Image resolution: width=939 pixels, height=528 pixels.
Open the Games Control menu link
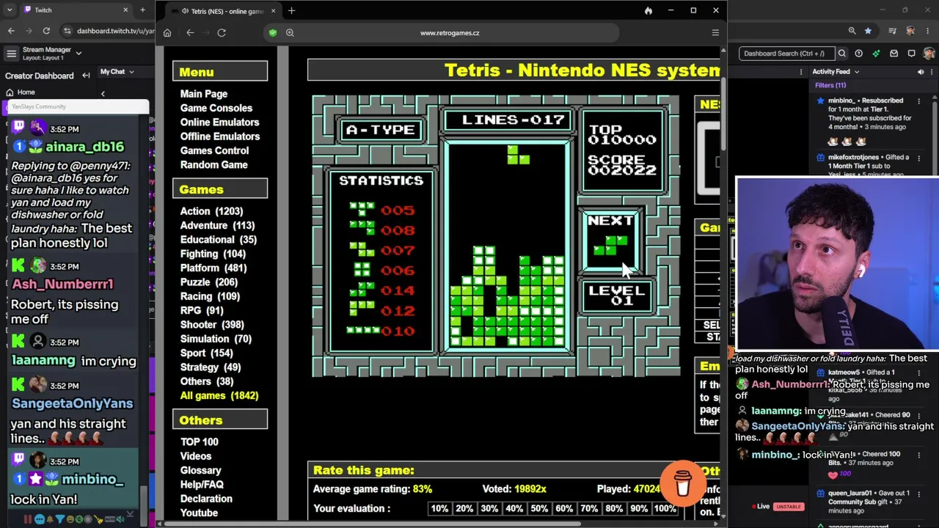tap(215, 150)
